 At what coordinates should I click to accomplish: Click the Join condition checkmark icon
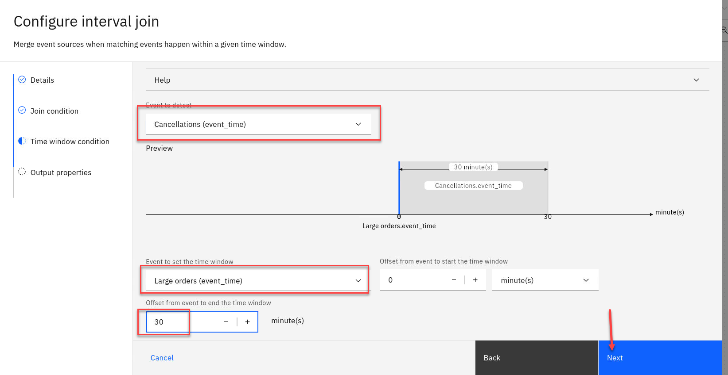[x=22, y=110]
